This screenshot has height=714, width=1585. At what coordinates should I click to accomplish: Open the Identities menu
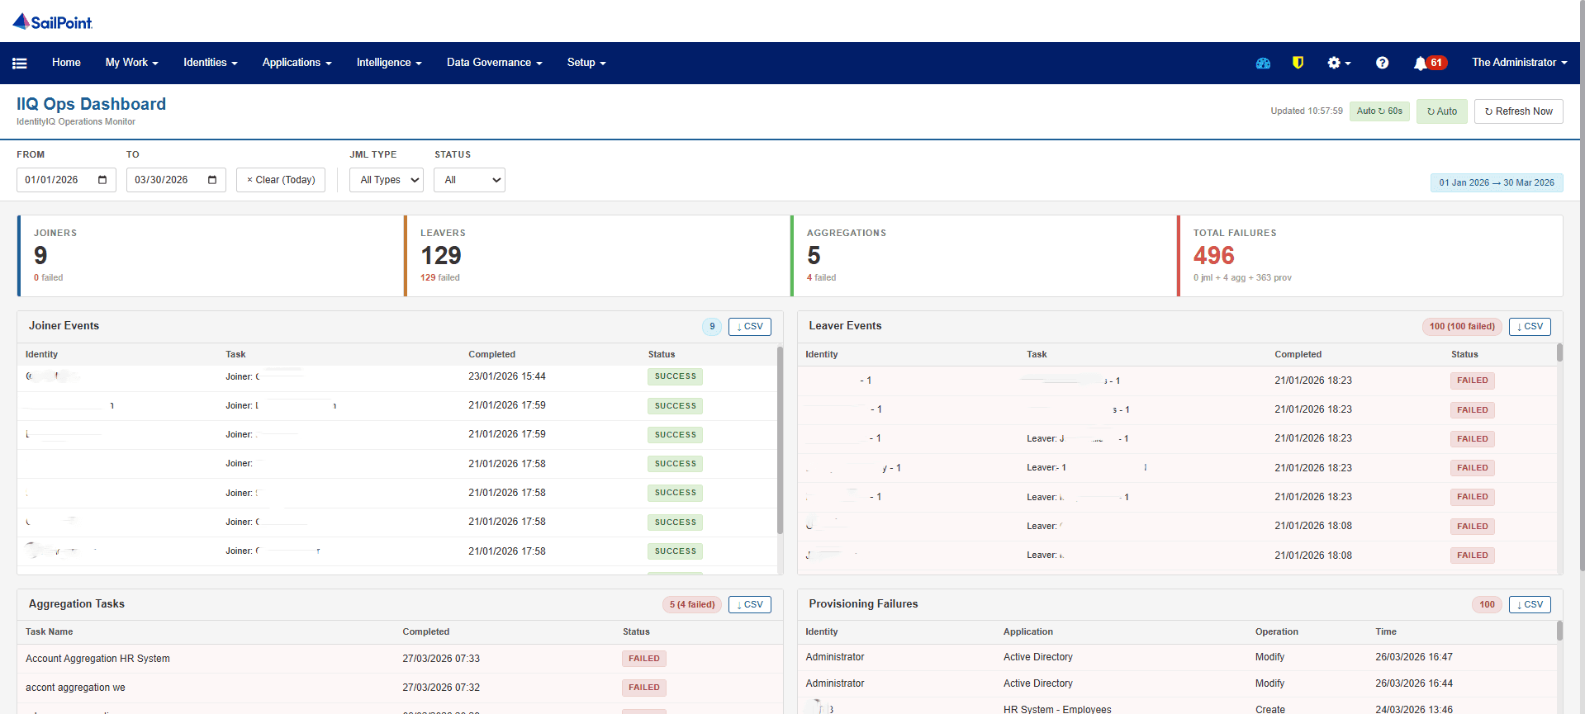210,63
